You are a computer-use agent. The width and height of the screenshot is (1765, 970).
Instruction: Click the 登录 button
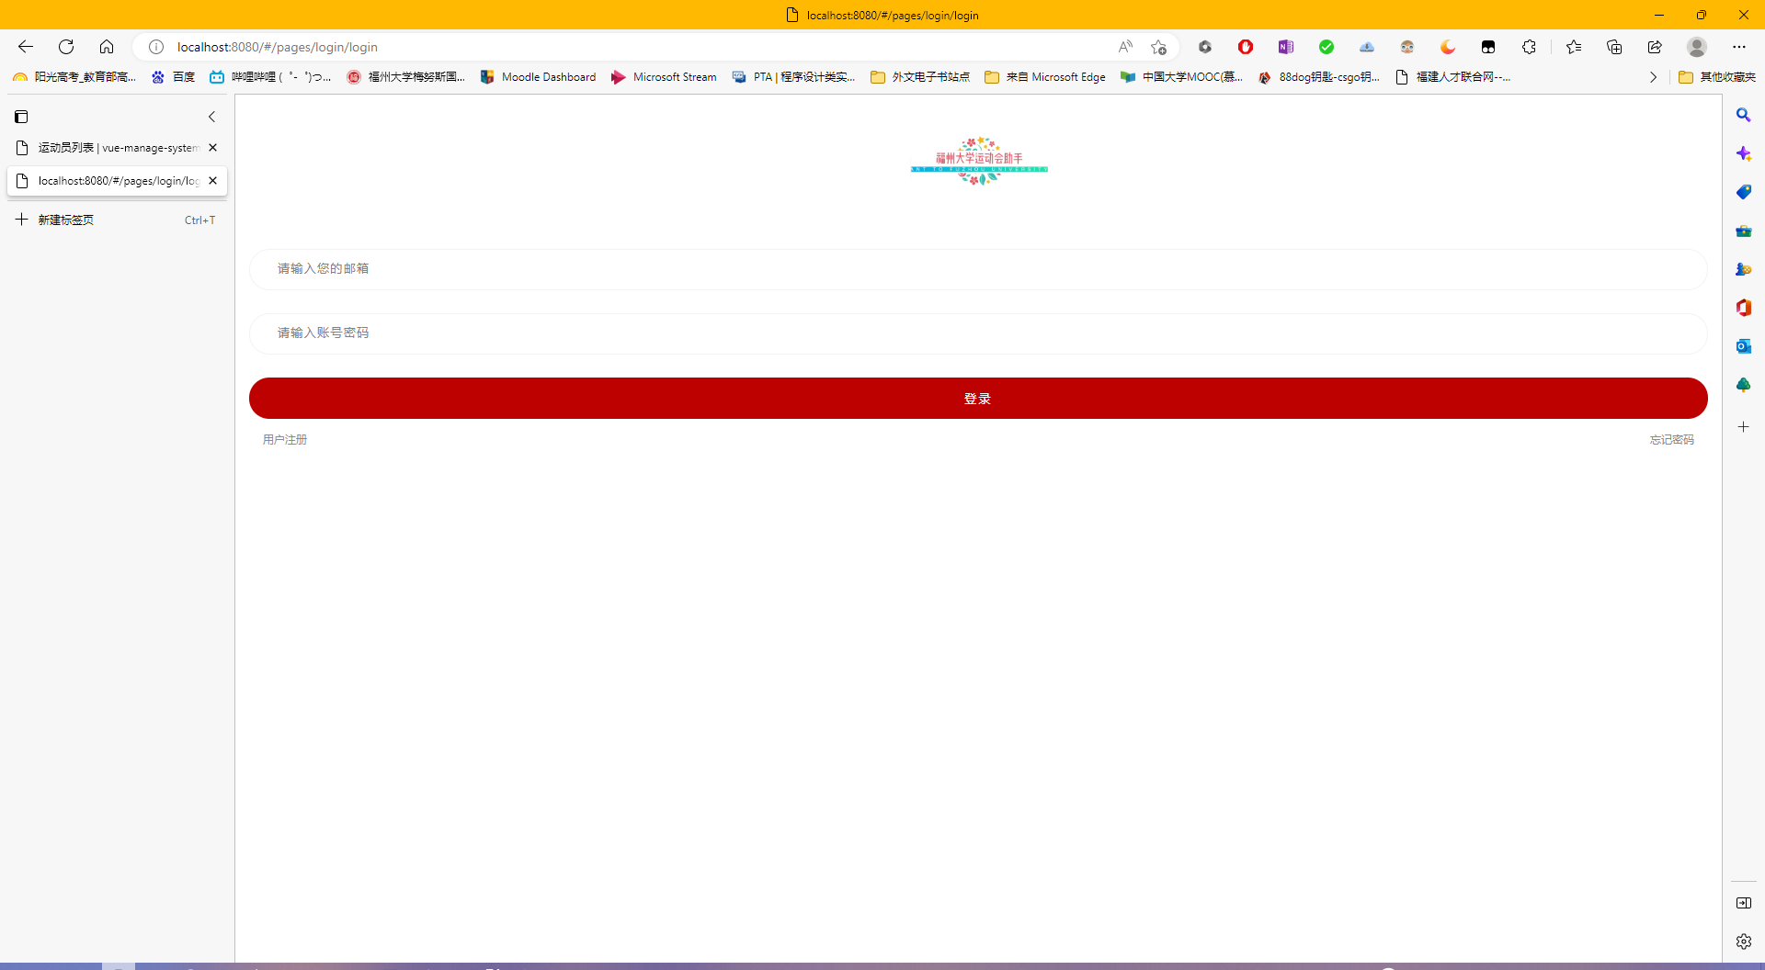(x=978, y=399)
